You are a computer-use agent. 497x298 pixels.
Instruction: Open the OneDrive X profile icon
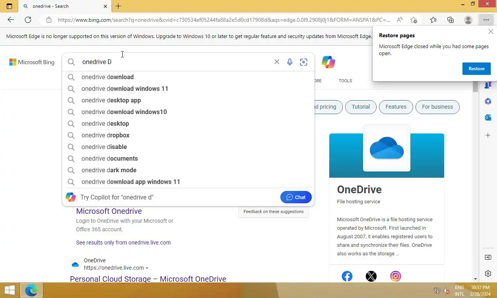click(x=371, y=276)
